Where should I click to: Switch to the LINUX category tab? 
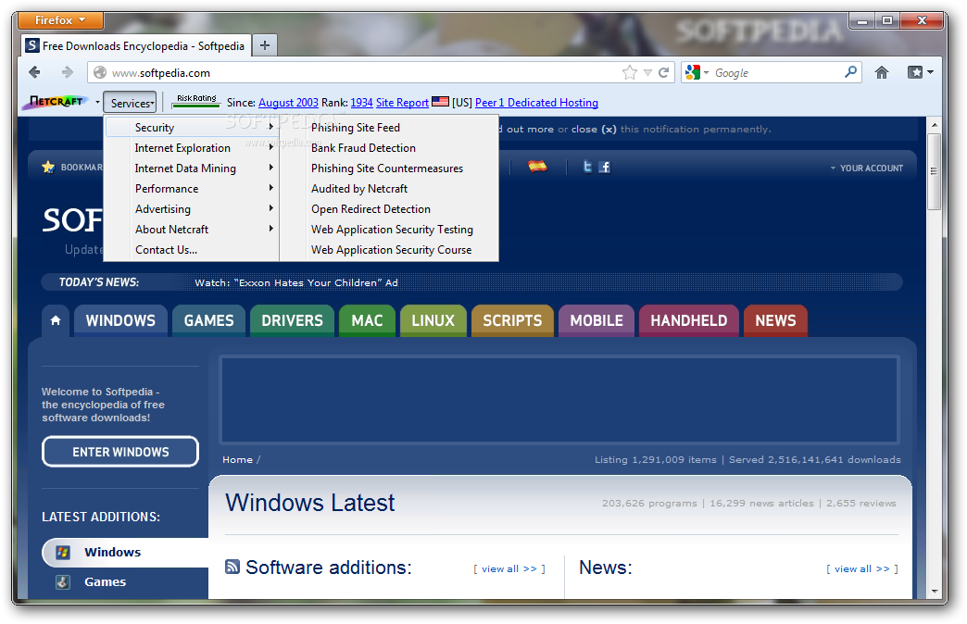(433, 320)
